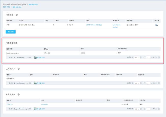Open the localhost asset name link

click(x=44, y=104)
